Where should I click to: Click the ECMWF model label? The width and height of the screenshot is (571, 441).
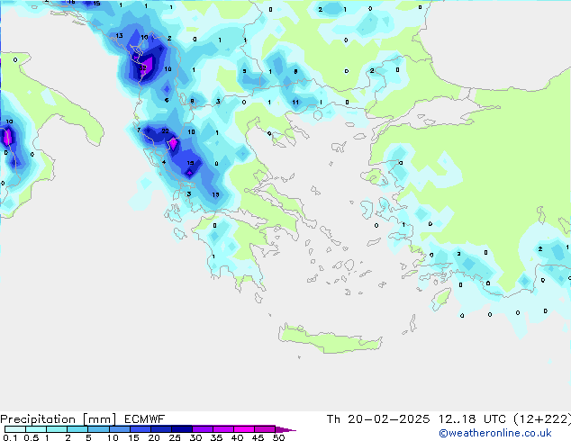tap(145, 419)
